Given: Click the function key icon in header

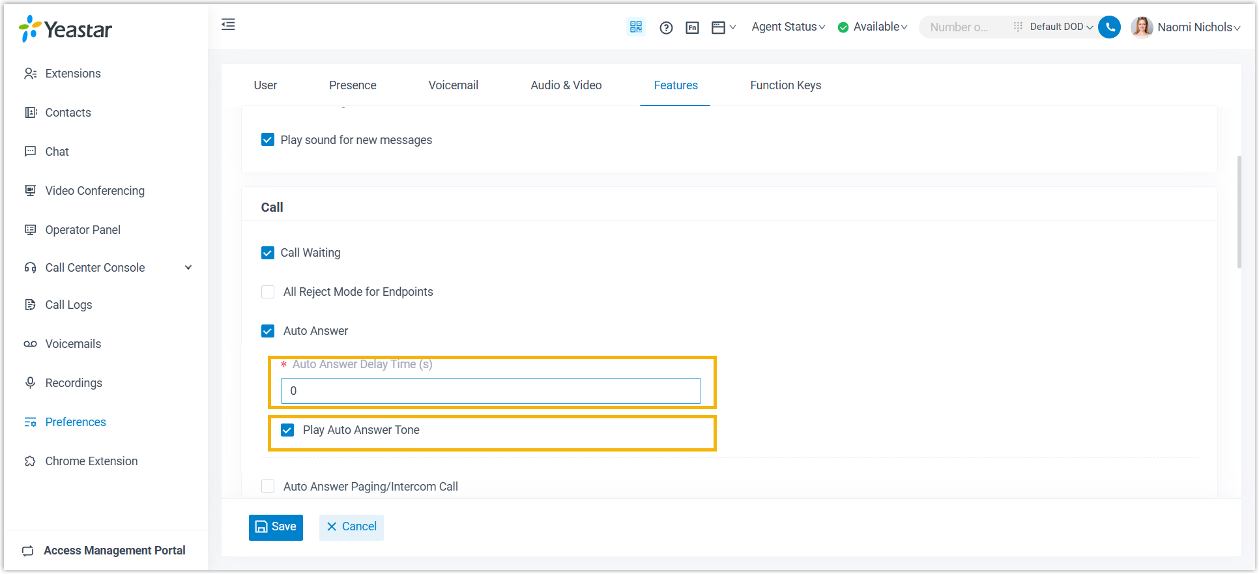Looking at the screenshot, I should point(692,27).
